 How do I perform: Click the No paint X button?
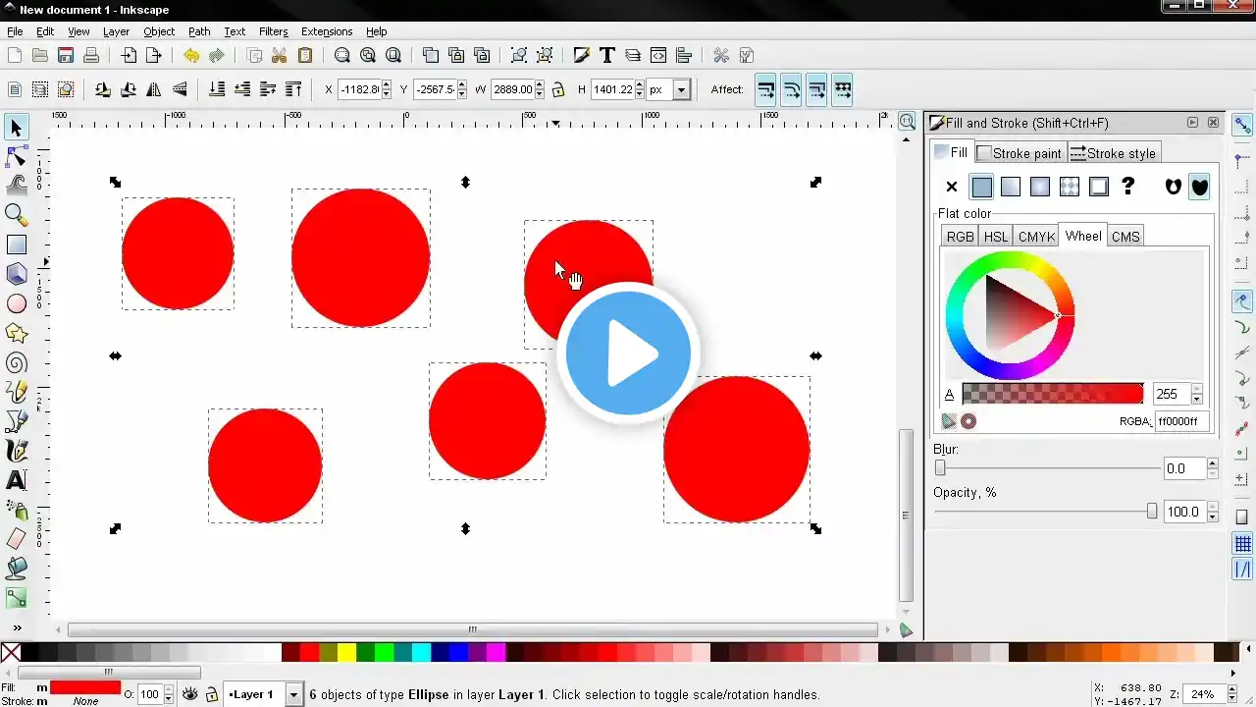coord(952,187)
